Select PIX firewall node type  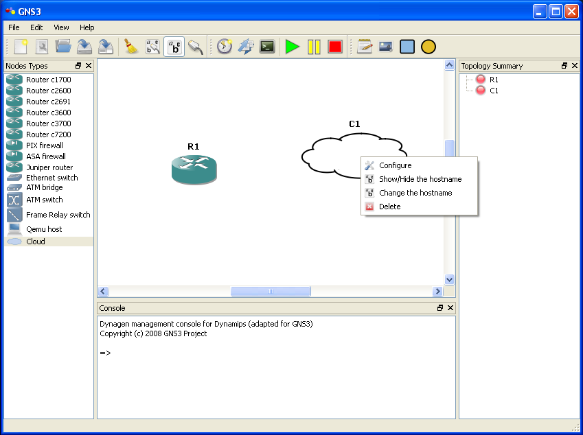(49, 145)
